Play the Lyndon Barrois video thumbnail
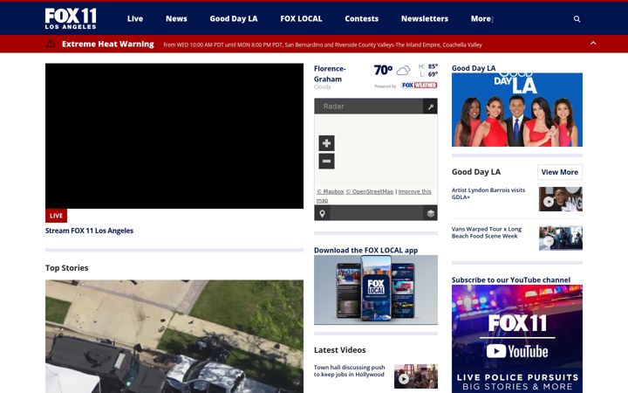628x393 pixels. (x=560, y=199)
